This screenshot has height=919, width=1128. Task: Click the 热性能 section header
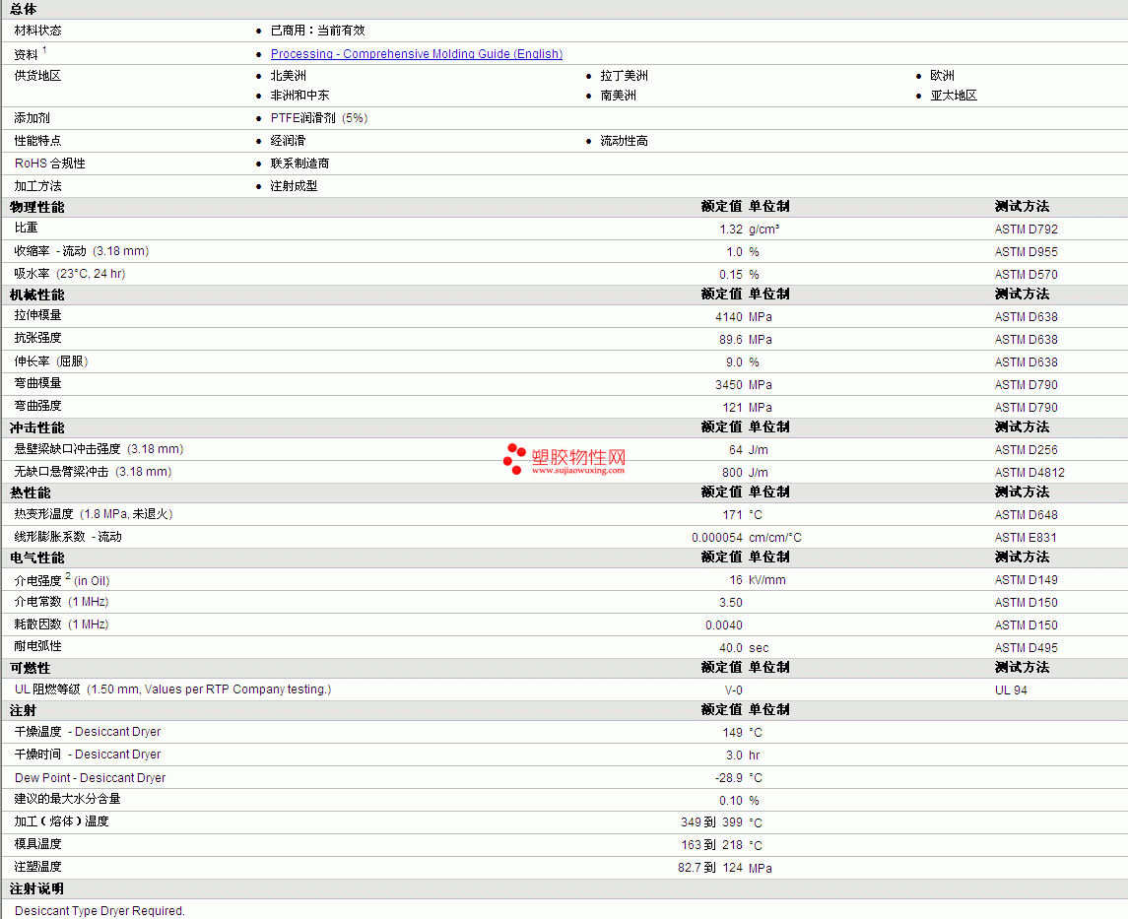[x=31, y=492]
